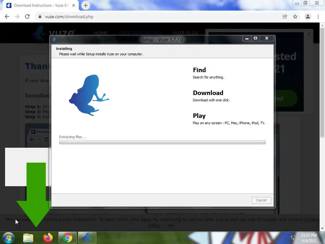Click the page vertical scrollbar

(x=322, y=83)
